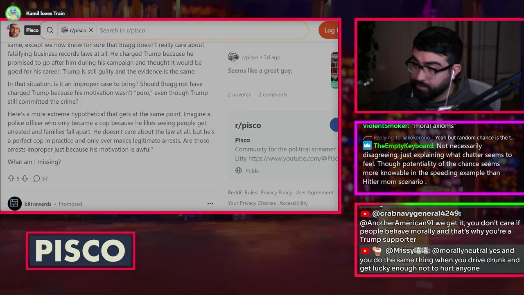Click the YouTube icon beside @Missy
The width and height of the screenshot is (524, 295).
[x=365, y=251]
